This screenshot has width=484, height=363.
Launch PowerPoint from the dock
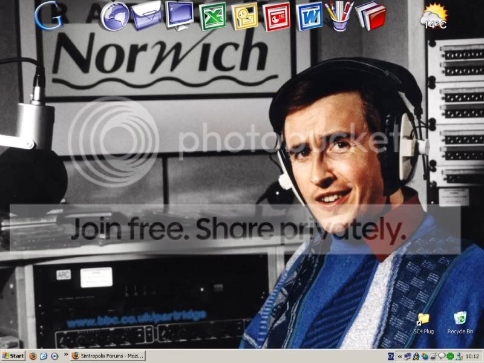coord(276,17)
